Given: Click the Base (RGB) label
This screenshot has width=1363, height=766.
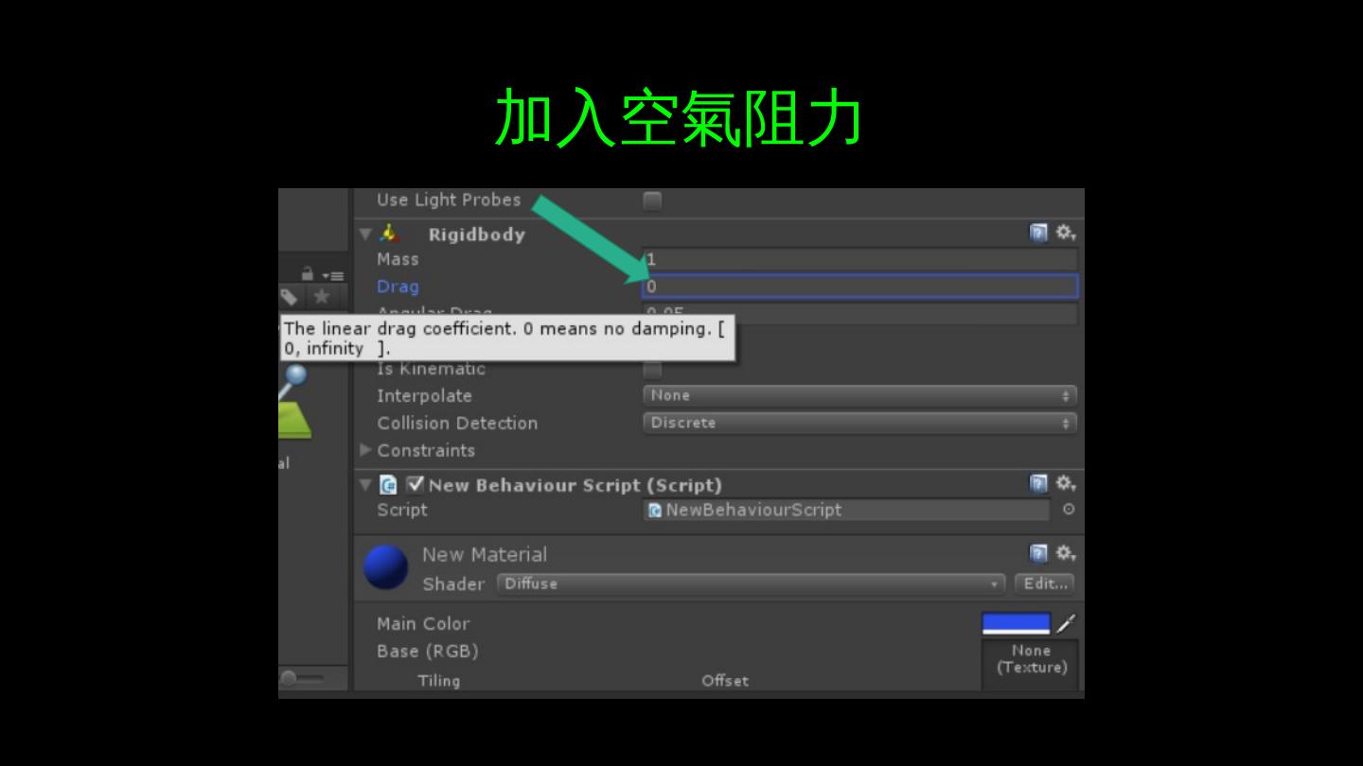Looking at the screenshot, I should [428, 651].
